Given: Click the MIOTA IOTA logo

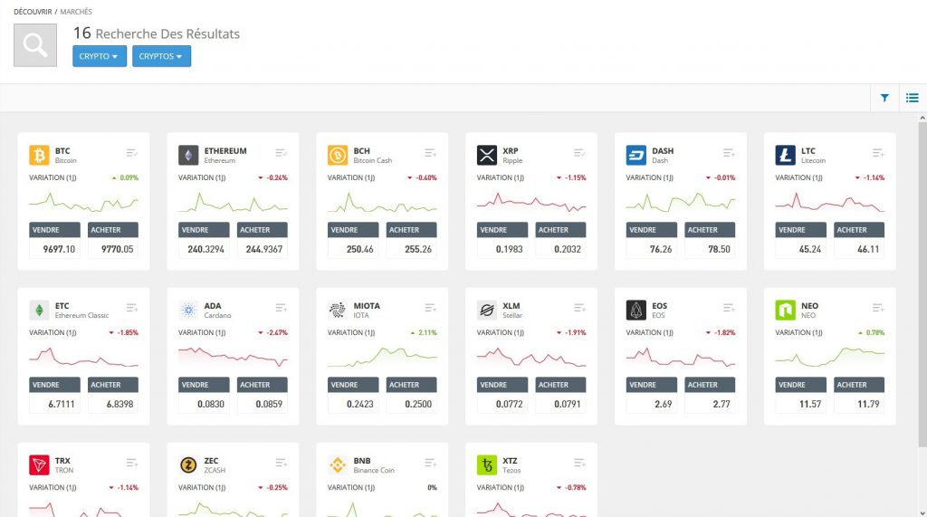Looking at the screenshot, I should tap(338, 310).
